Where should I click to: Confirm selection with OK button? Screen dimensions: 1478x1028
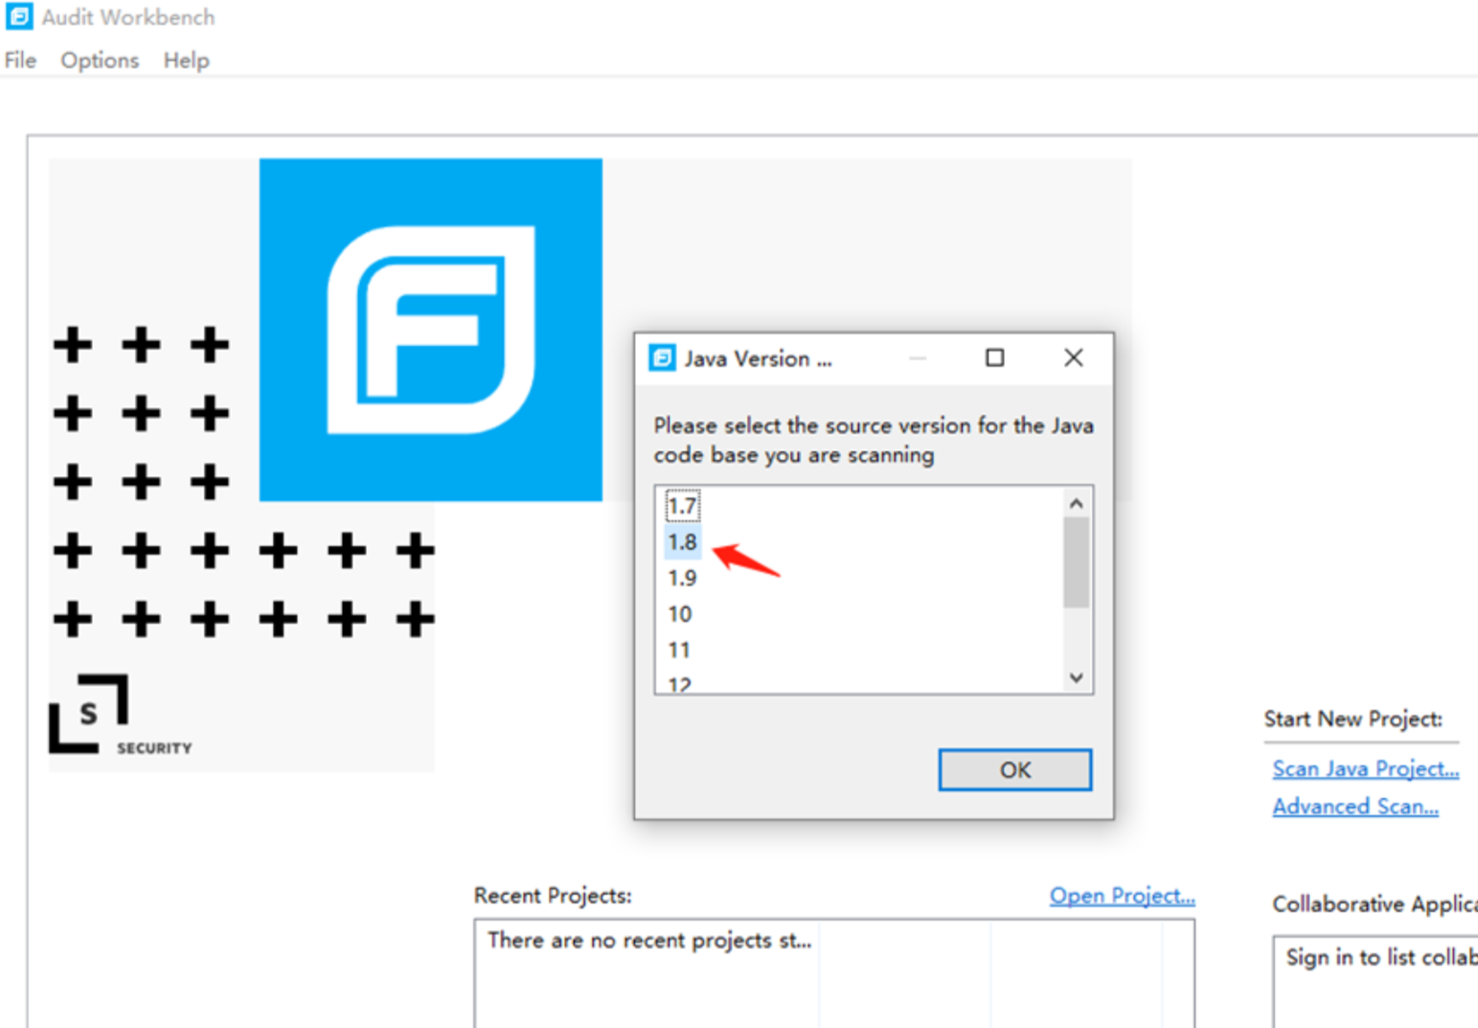(1015, 770)
